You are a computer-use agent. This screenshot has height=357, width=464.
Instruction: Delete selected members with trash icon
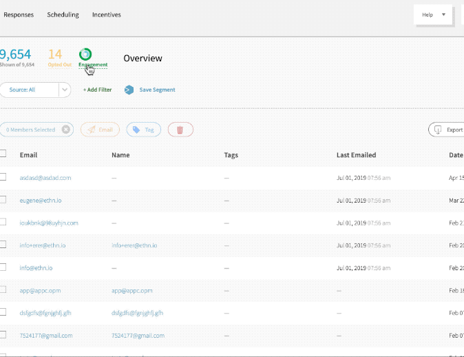click(180, 130)
